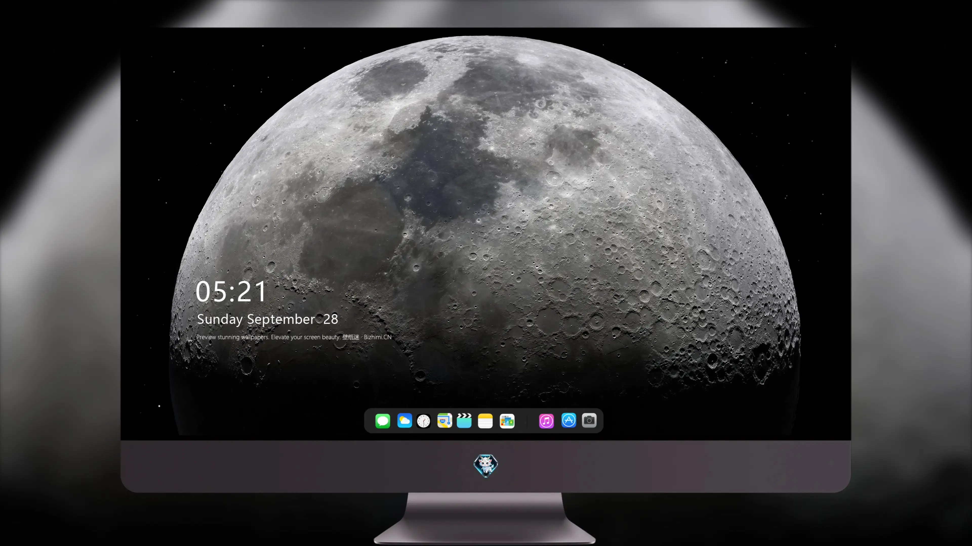Open the Clock app in dock
Image resolution: width=972 pixels, height=546 pixels.
(423, 421)
